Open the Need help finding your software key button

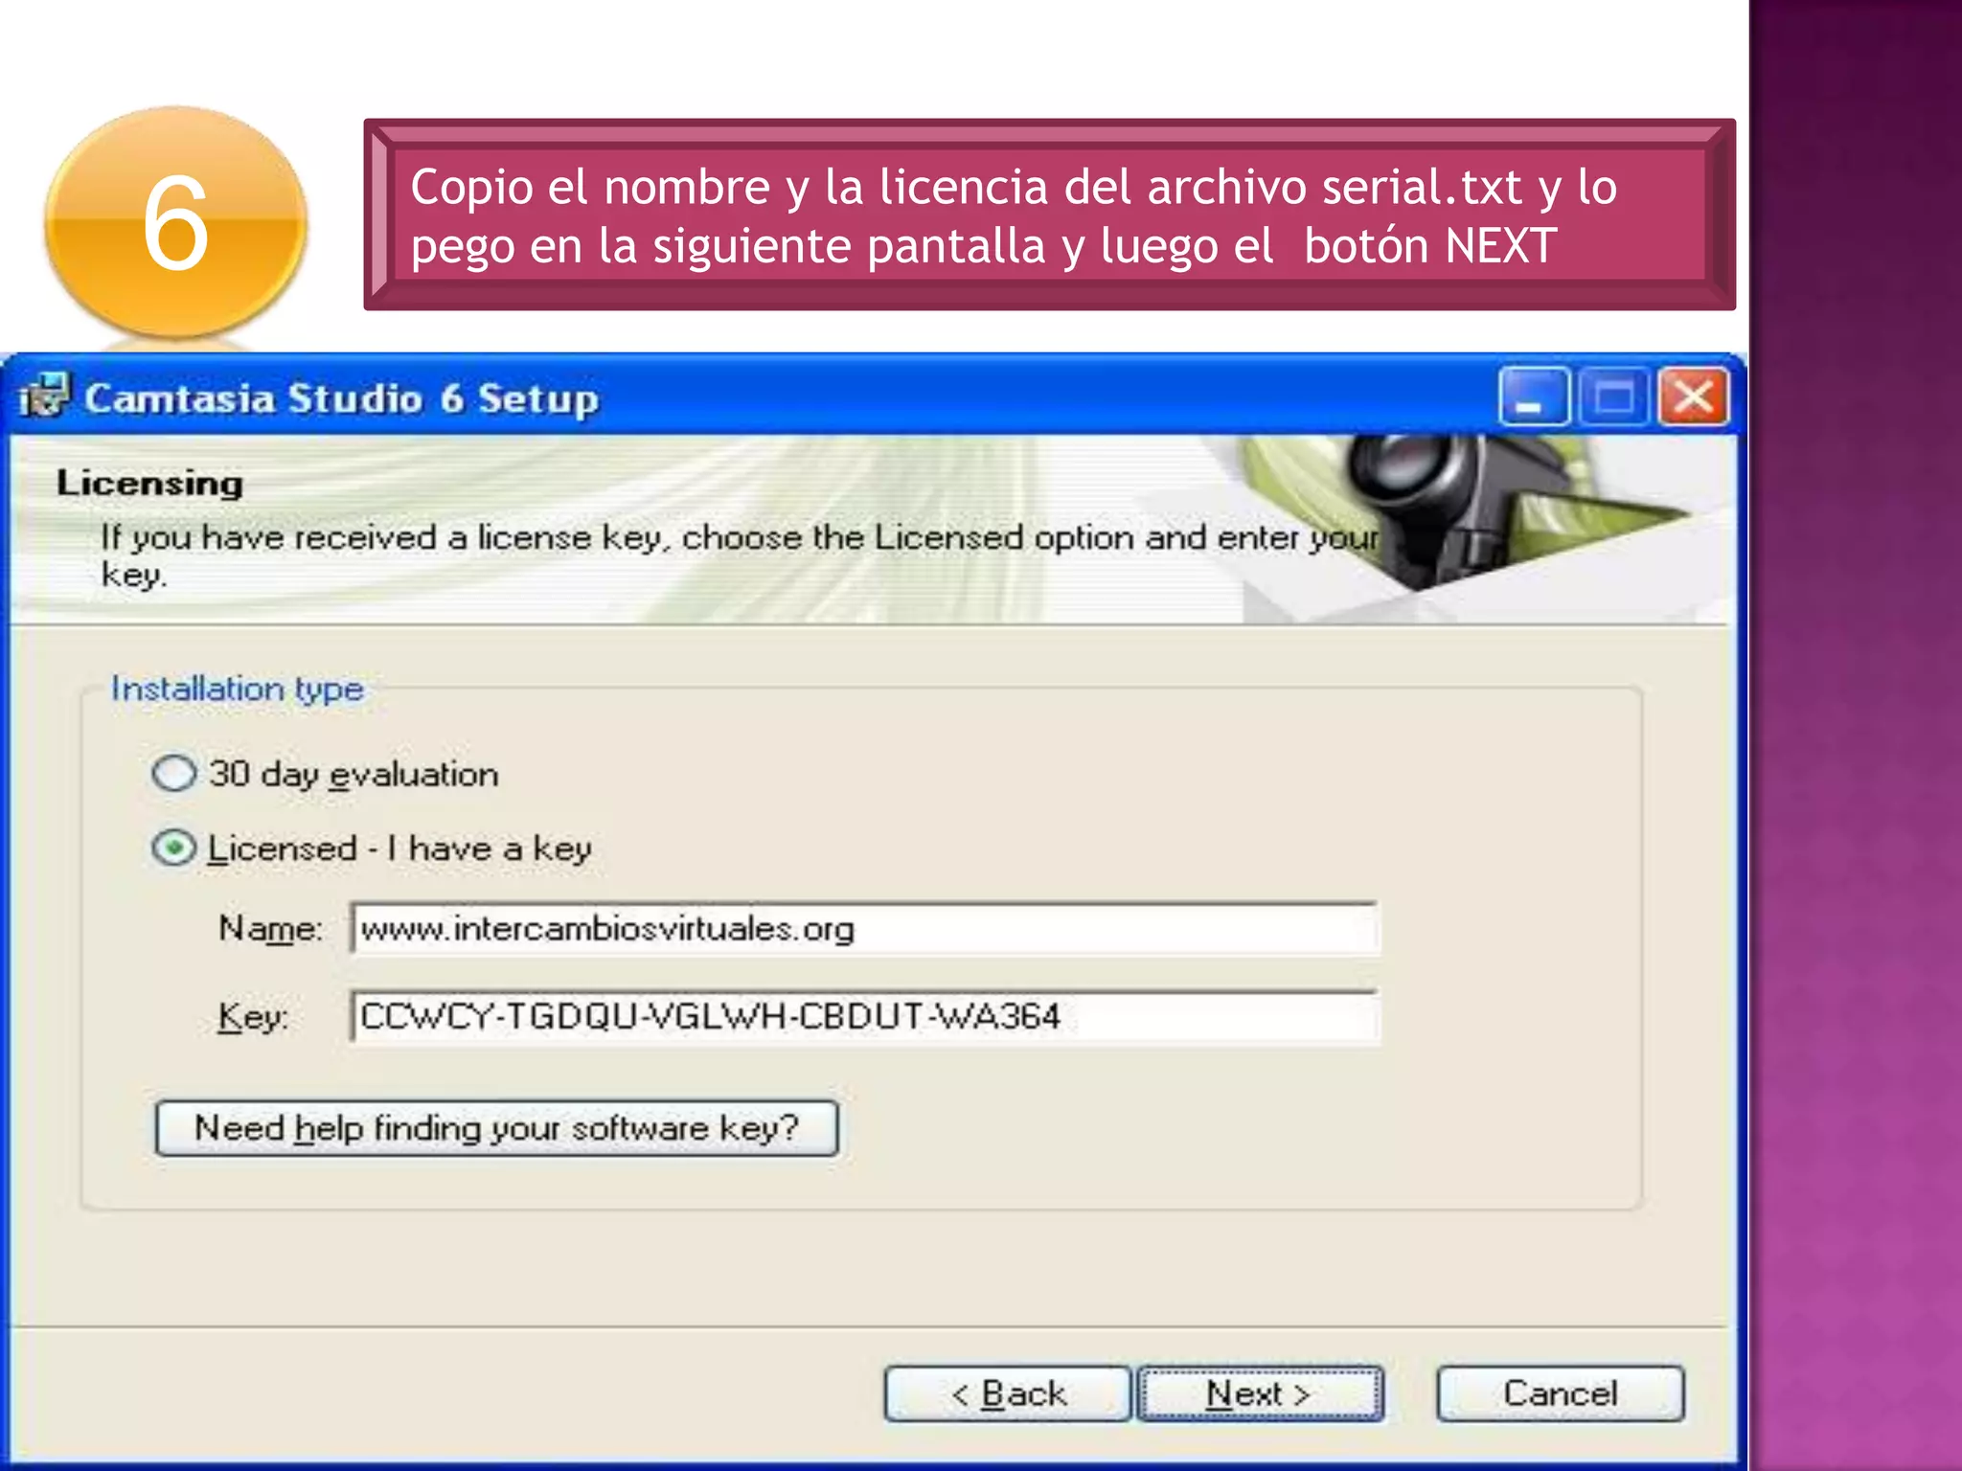pyautogui.click(x=496, y=1128)
